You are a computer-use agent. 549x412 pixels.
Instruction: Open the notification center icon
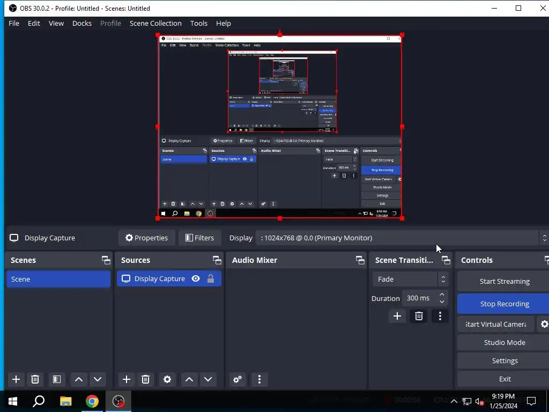pyautogui.click(x=531, y=401)
